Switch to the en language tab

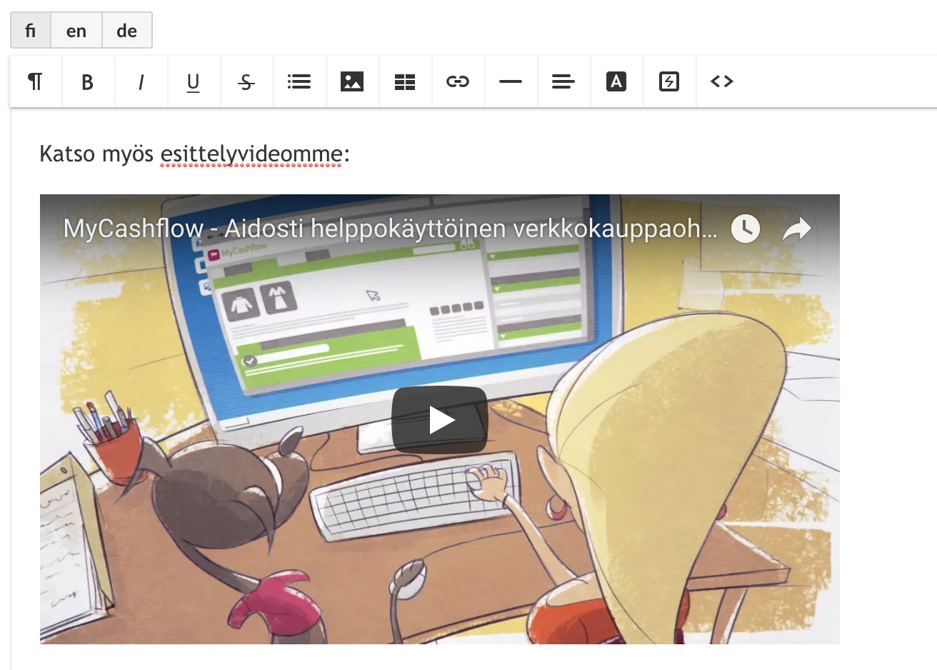76,31
